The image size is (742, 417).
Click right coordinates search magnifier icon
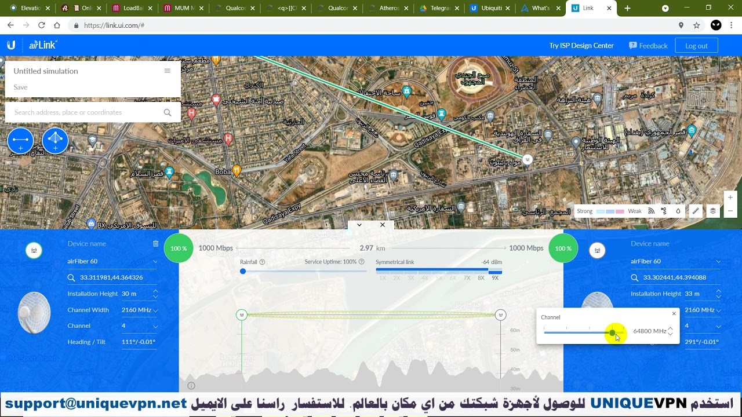[635, 278]
